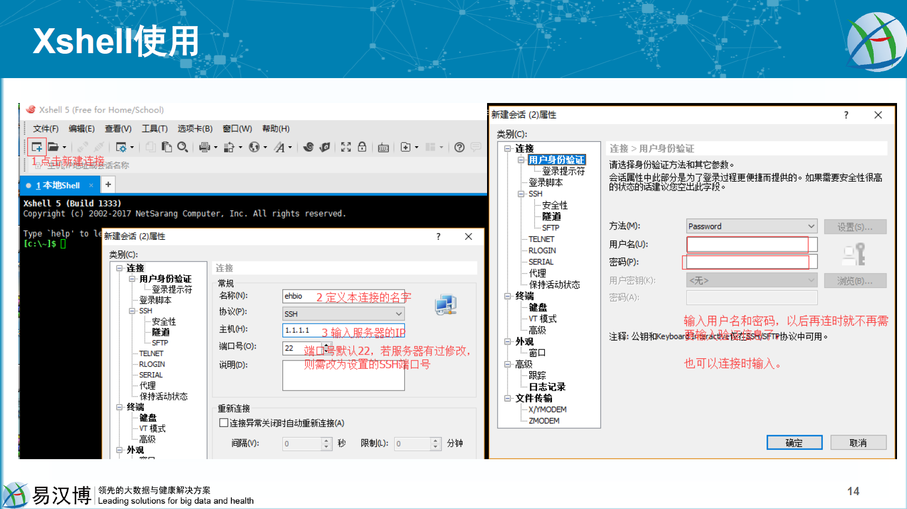Select 日志记录 in right dialog tree
Screen dimensions: 907x509
[x=547, y=387]
